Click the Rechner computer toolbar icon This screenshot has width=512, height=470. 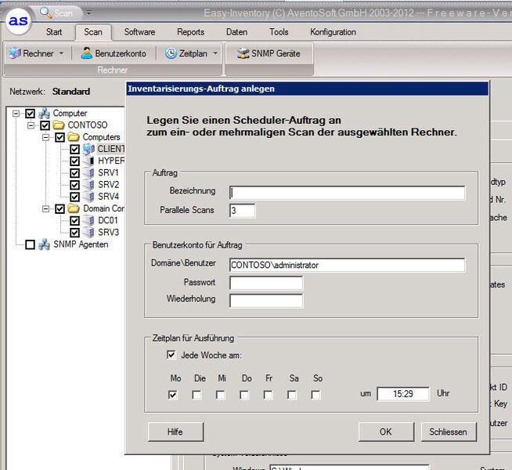(x=14, y=53)
